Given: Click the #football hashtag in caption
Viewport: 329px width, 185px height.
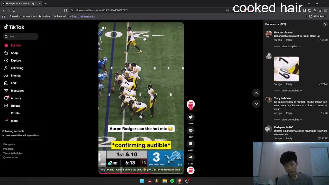Looking at the screenshot, I should 169,170.
